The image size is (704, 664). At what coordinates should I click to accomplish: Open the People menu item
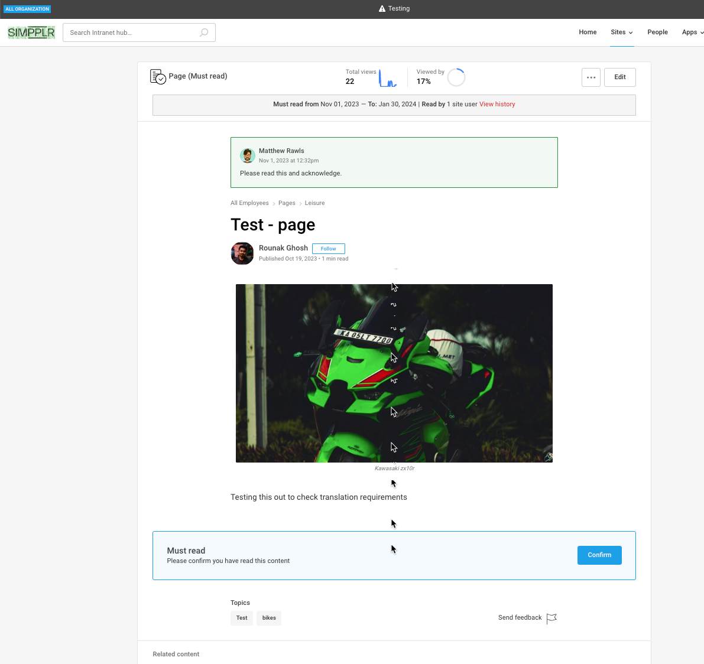(x=658, y=32)
